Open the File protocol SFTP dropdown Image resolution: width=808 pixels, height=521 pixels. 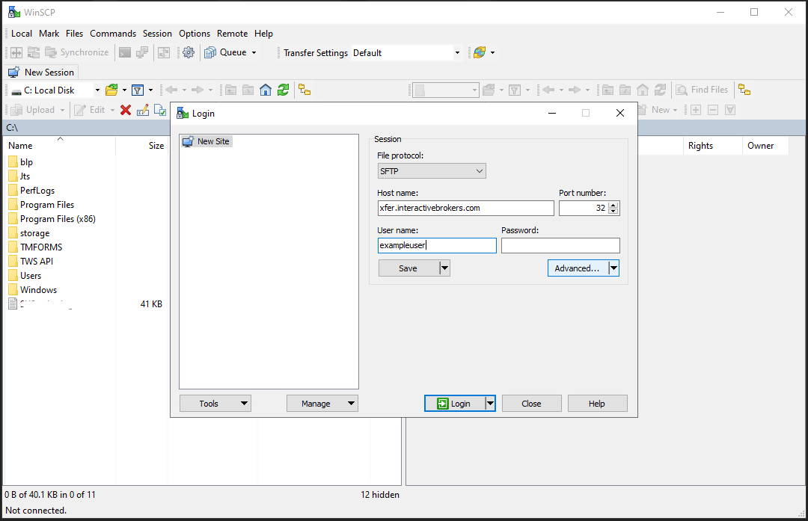tap(432, 171)
